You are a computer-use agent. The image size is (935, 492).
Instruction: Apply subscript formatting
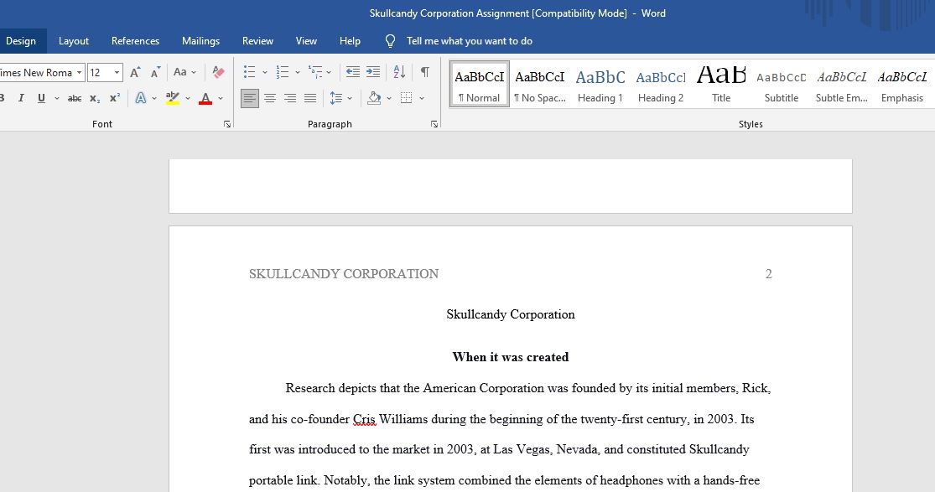(95, 98)
